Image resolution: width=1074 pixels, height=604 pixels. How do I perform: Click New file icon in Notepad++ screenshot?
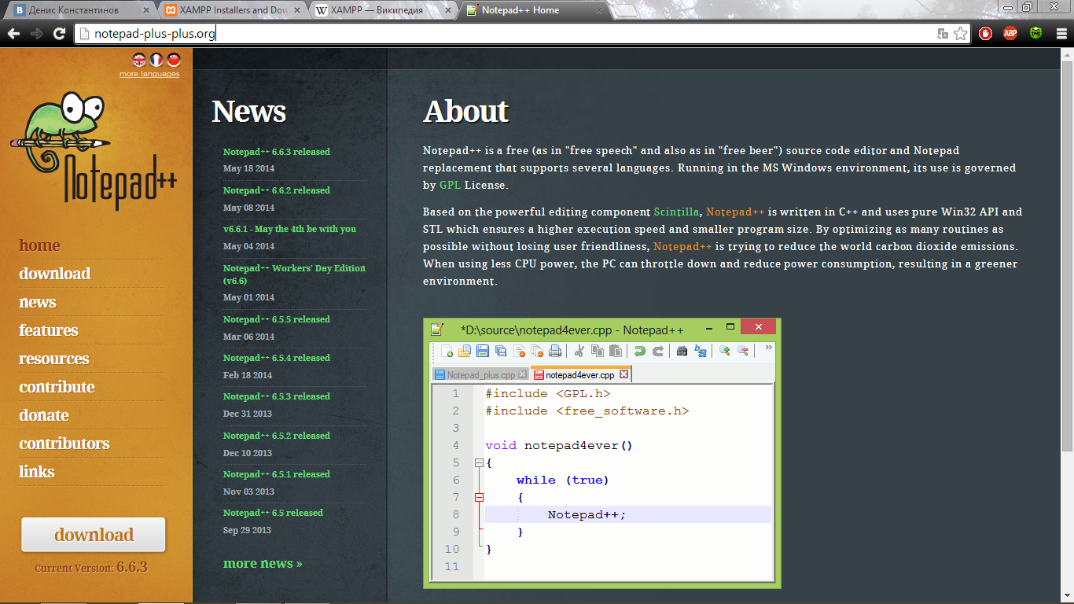coord(447,351)
